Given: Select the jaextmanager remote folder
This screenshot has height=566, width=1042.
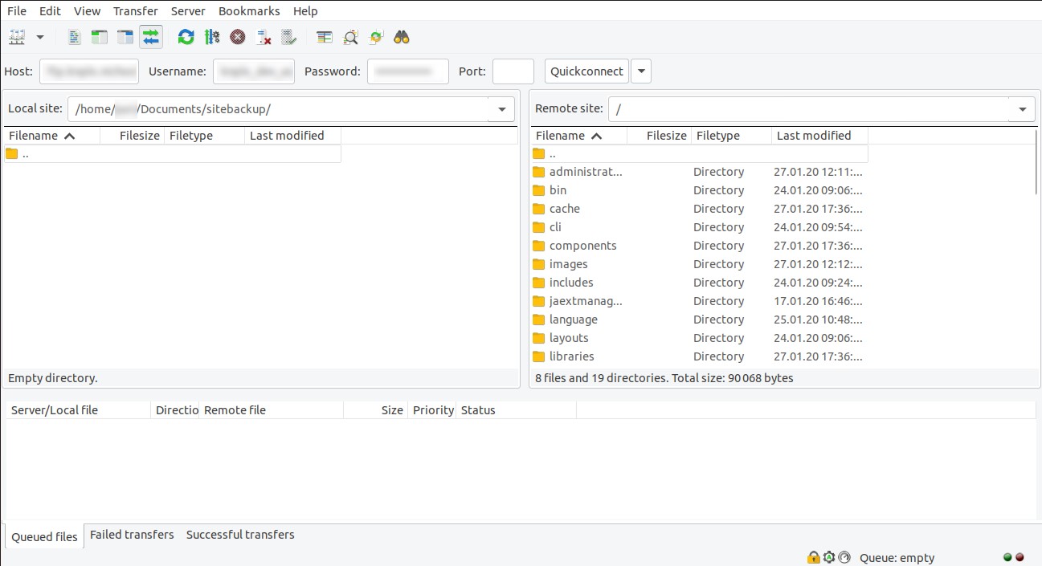Looking at the screenshot, I should [x=700, y=301].
